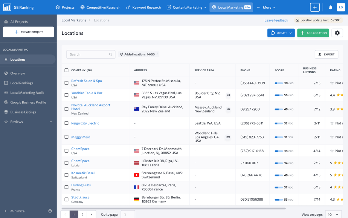The height and width of the screenshot is (218, 348).
Task: Expand +3 service areas for Yardbird
Action: coord(228,95)
